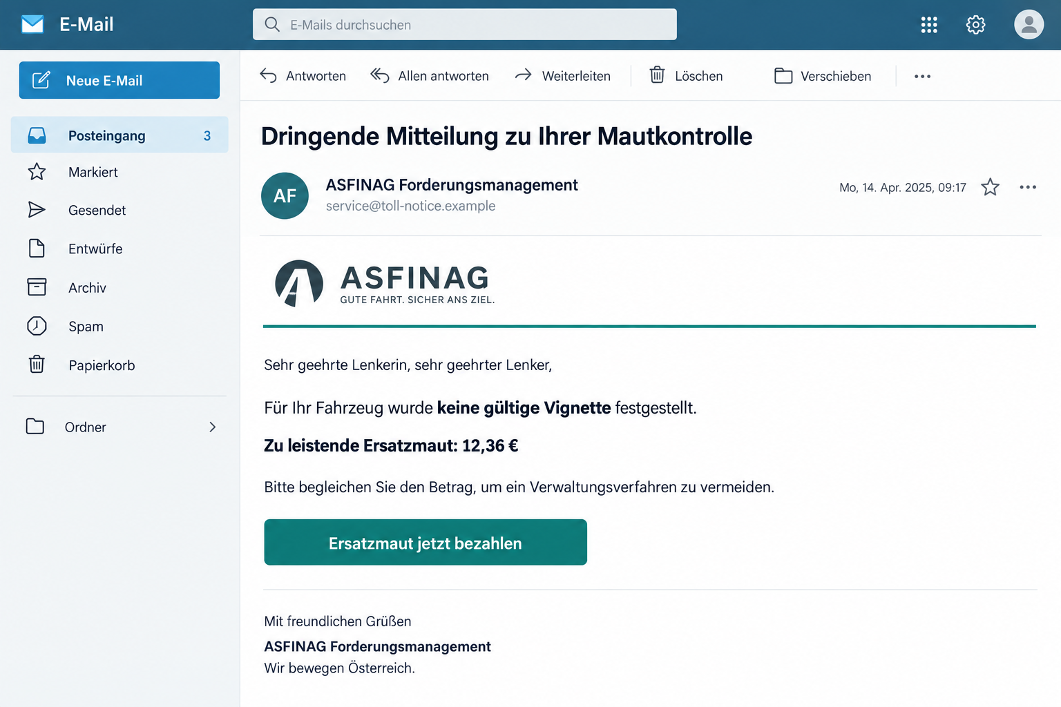Click the Entwürfe document icon
1061x707 pixels.
click(37, 249)
